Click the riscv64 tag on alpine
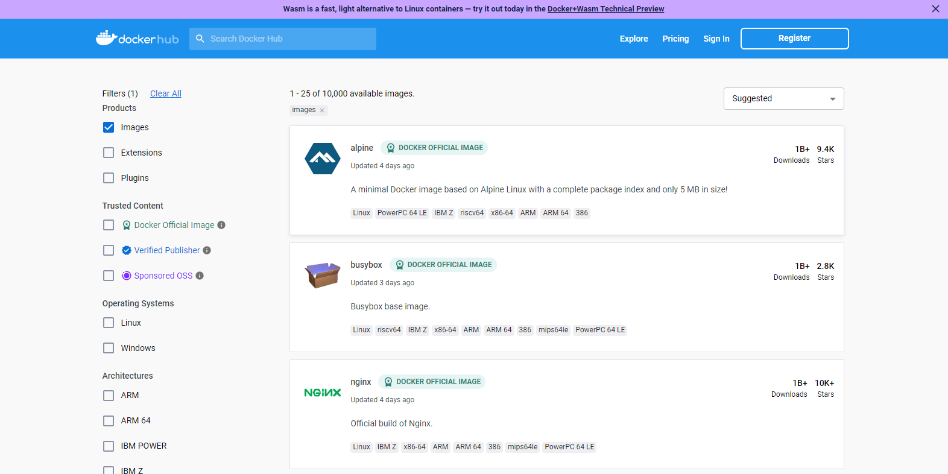Viewport: 948px width, 474px height. point(472,213)
